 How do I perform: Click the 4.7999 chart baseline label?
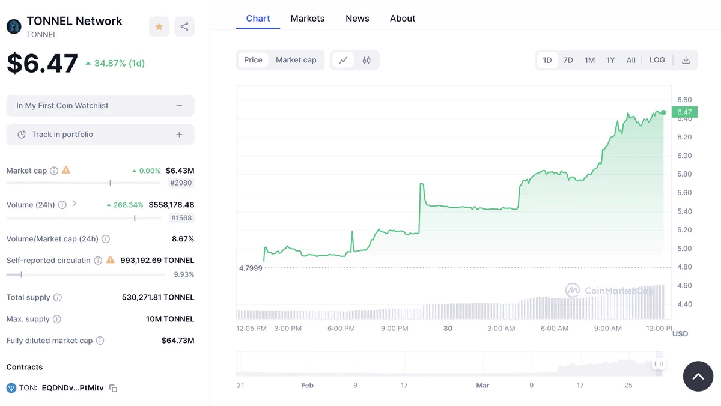251,268
